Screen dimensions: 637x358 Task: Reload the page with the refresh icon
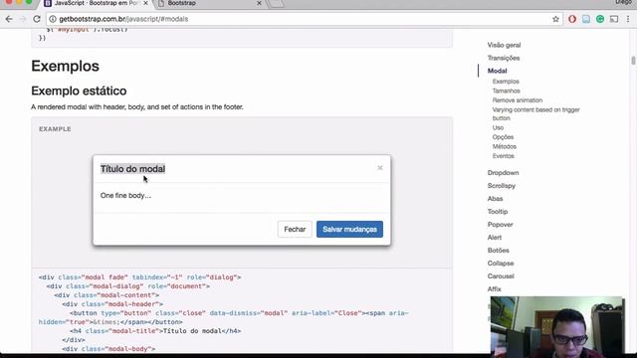coord(37,19)
